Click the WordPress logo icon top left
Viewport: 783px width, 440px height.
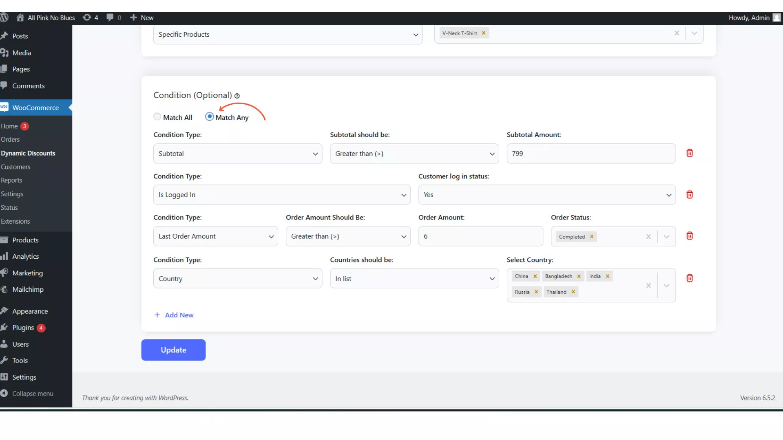coord(5,17)
